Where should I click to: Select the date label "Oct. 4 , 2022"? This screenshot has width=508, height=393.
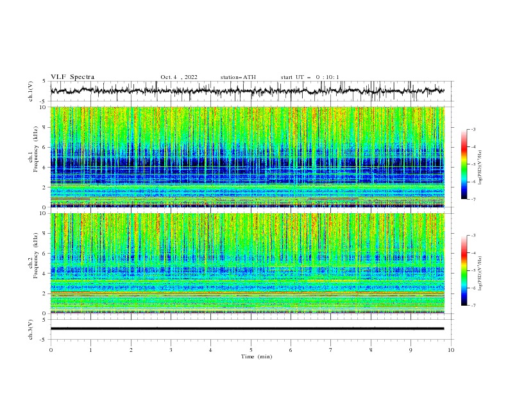179,77
